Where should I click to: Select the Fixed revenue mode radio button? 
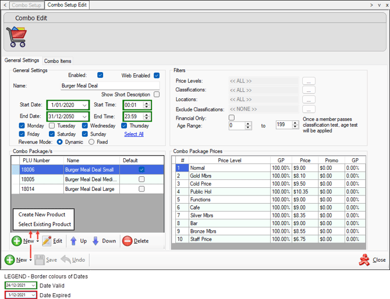pos(91,142)
